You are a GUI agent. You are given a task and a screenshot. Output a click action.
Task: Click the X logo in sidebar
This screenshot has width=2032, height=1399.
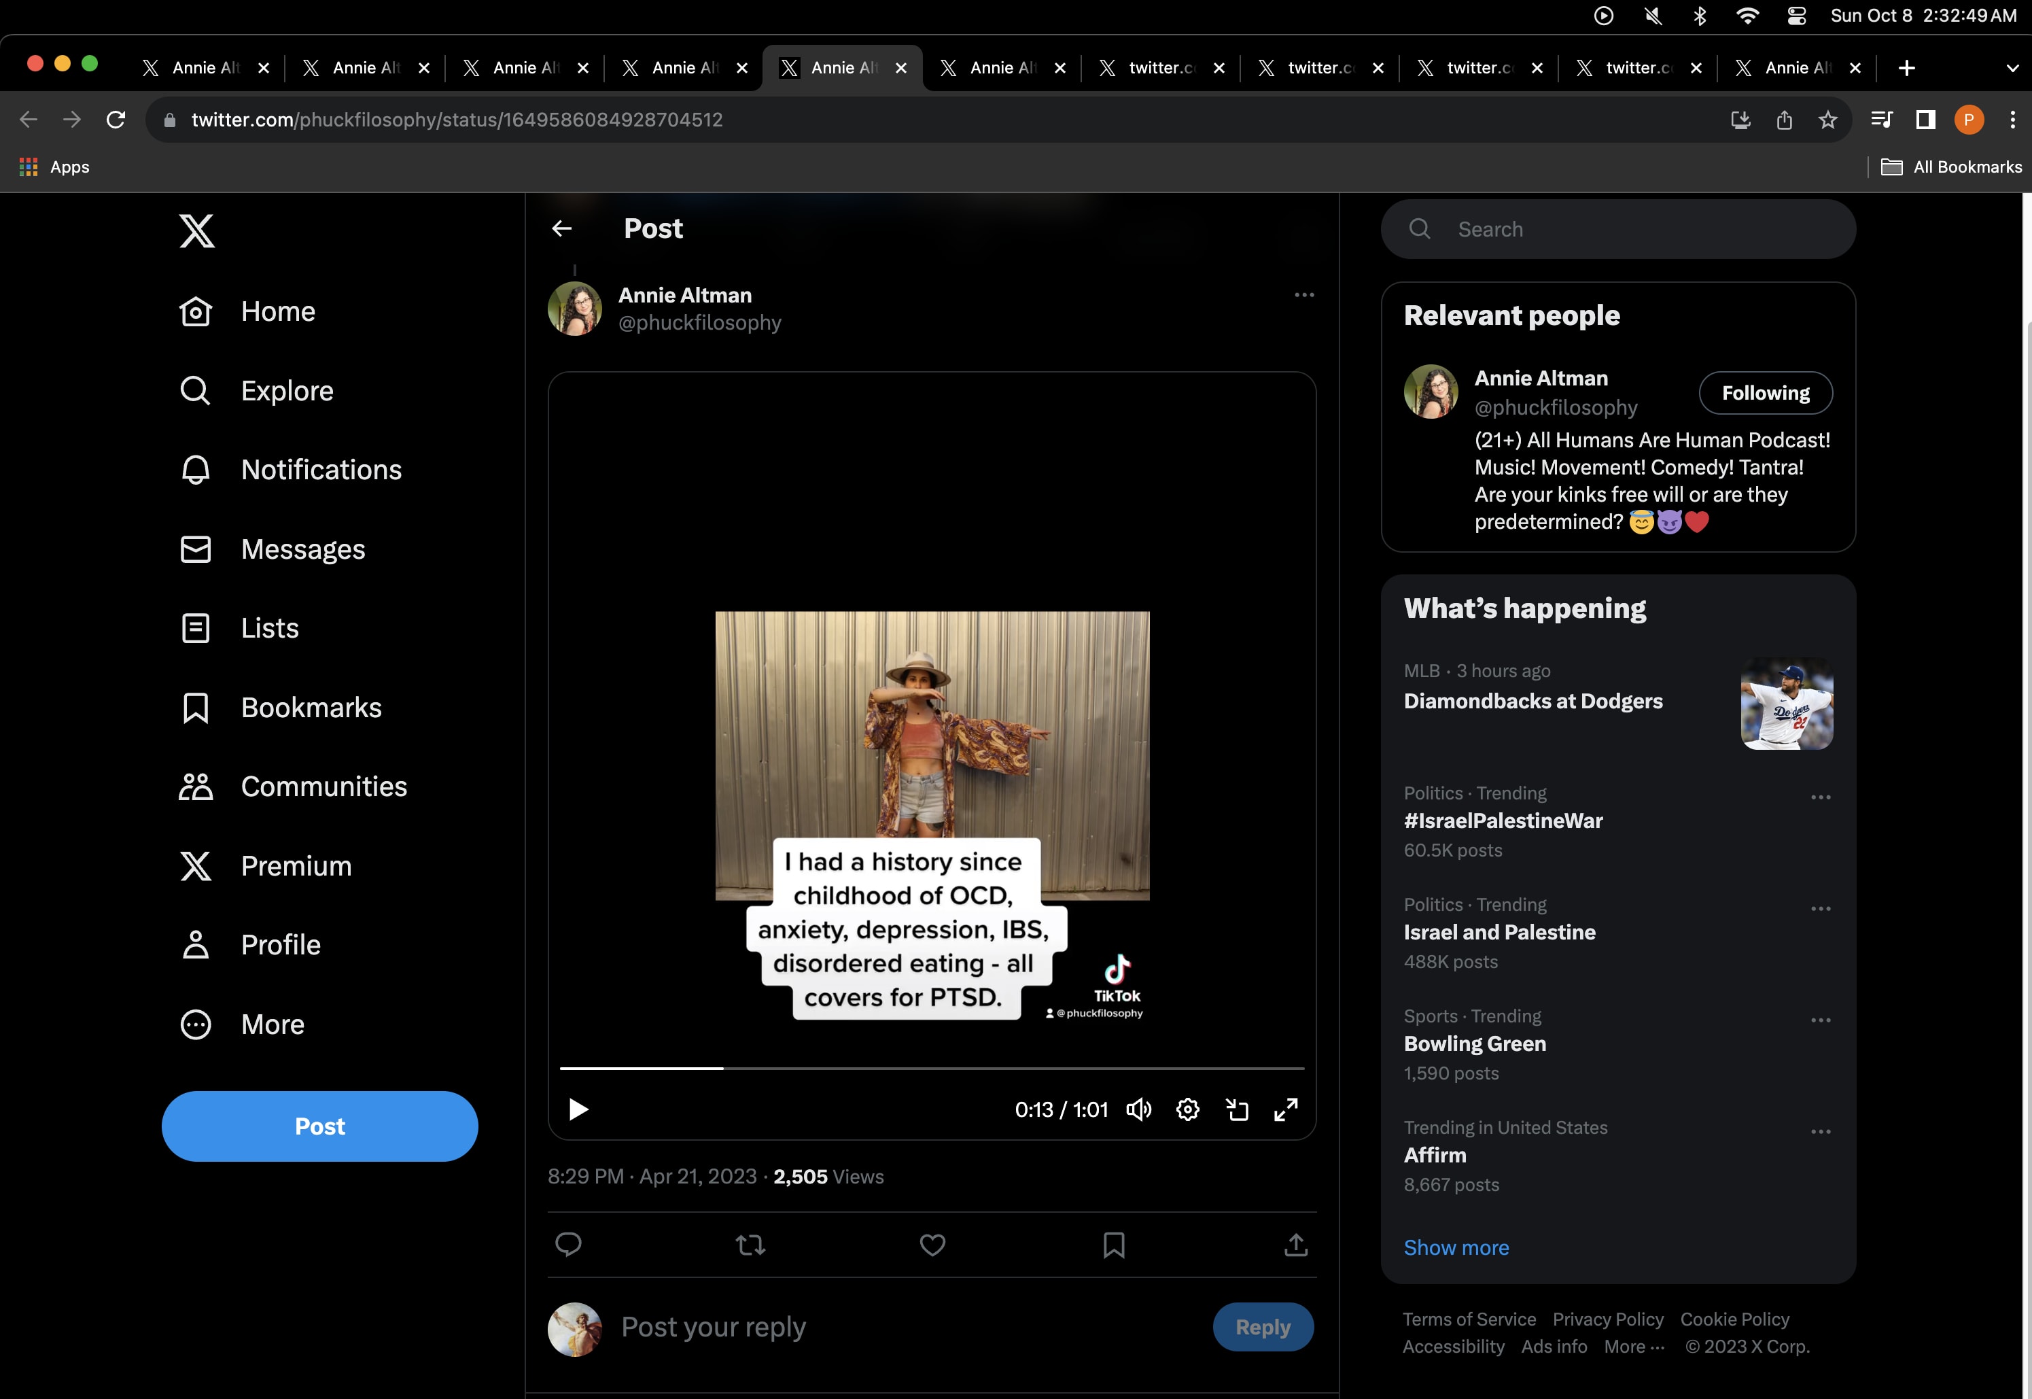(x=196, y=230)
